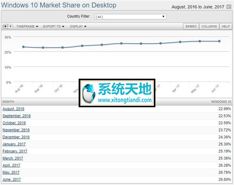This screenshot has height=185, width=234.
Task: Click the 26.80% value for June 2017
Action: point(225,179)
